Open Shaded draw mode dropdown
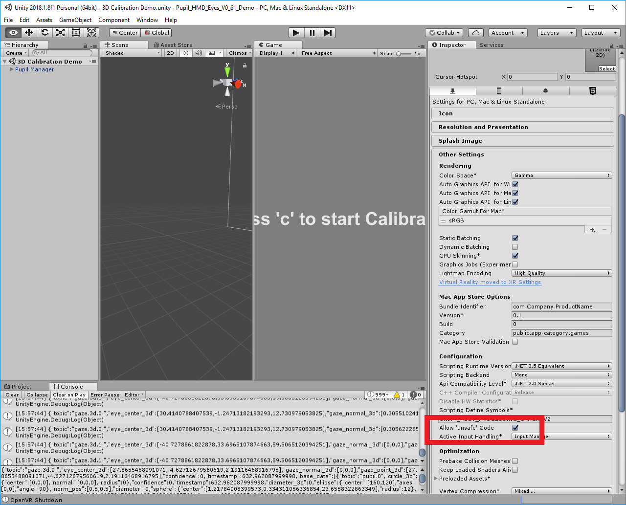Image resolution: width=626 pixels, height=505 pixels. (x=132, y=53)
